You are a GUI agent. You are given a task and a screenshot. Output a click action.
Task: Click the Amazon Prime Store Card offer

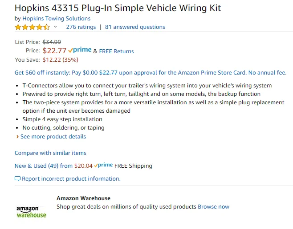151,72
